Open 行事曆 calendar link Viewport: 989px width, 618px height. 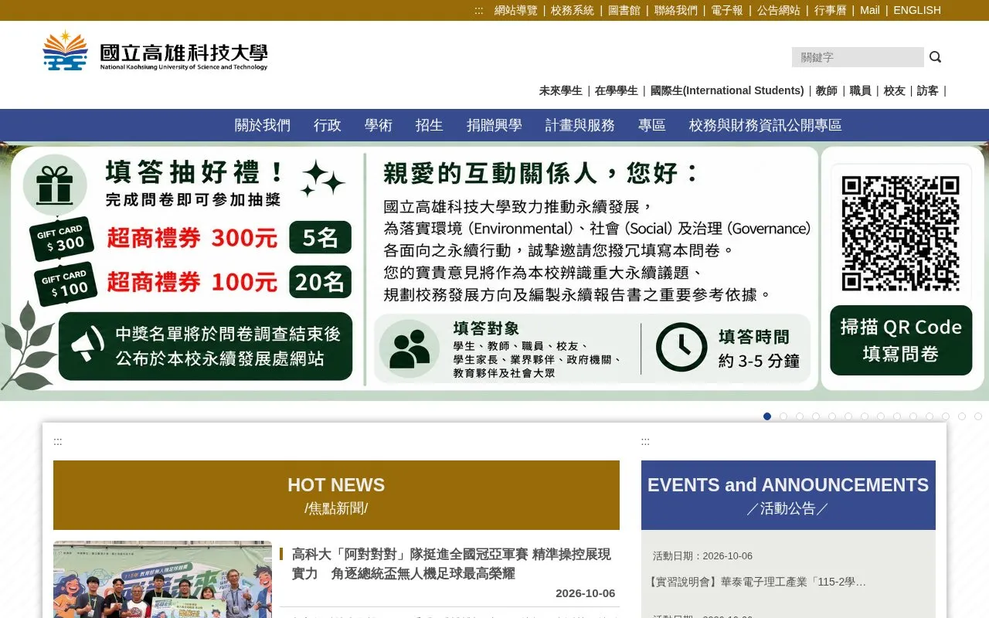pos(831,10)
